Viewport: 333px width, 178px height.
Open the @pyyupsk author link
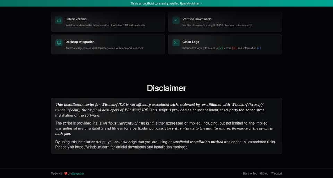78,173
